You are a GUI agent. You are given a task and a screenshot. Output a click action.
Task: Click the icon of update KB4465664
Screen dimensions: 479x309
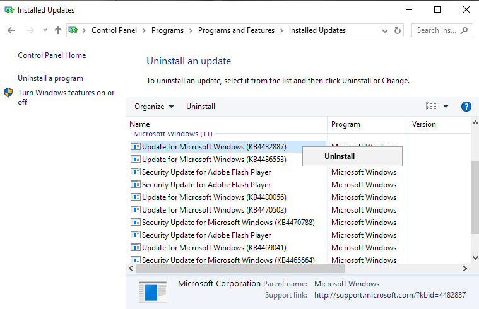pos(135,260)
